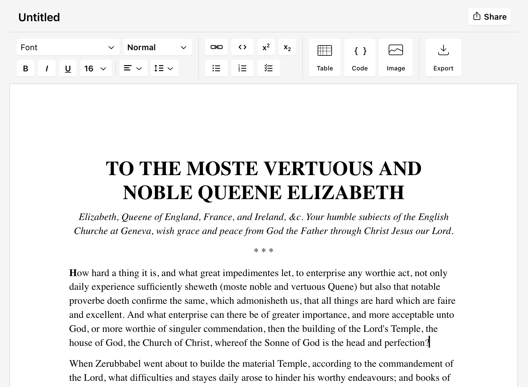Image resolution: width=528 pixels, height=387 pixels.
Task: Export the document
Action: 443,58
